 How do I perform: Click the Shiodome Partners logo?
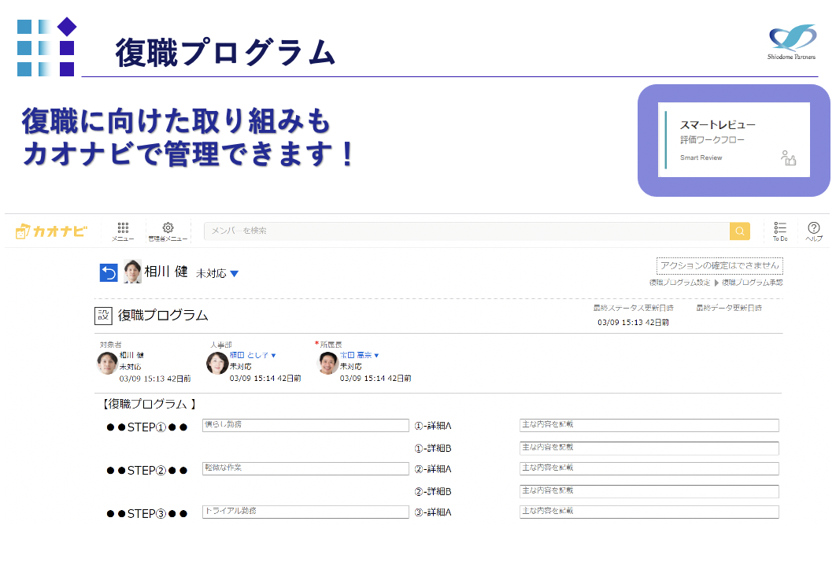[x=792, y=42]
